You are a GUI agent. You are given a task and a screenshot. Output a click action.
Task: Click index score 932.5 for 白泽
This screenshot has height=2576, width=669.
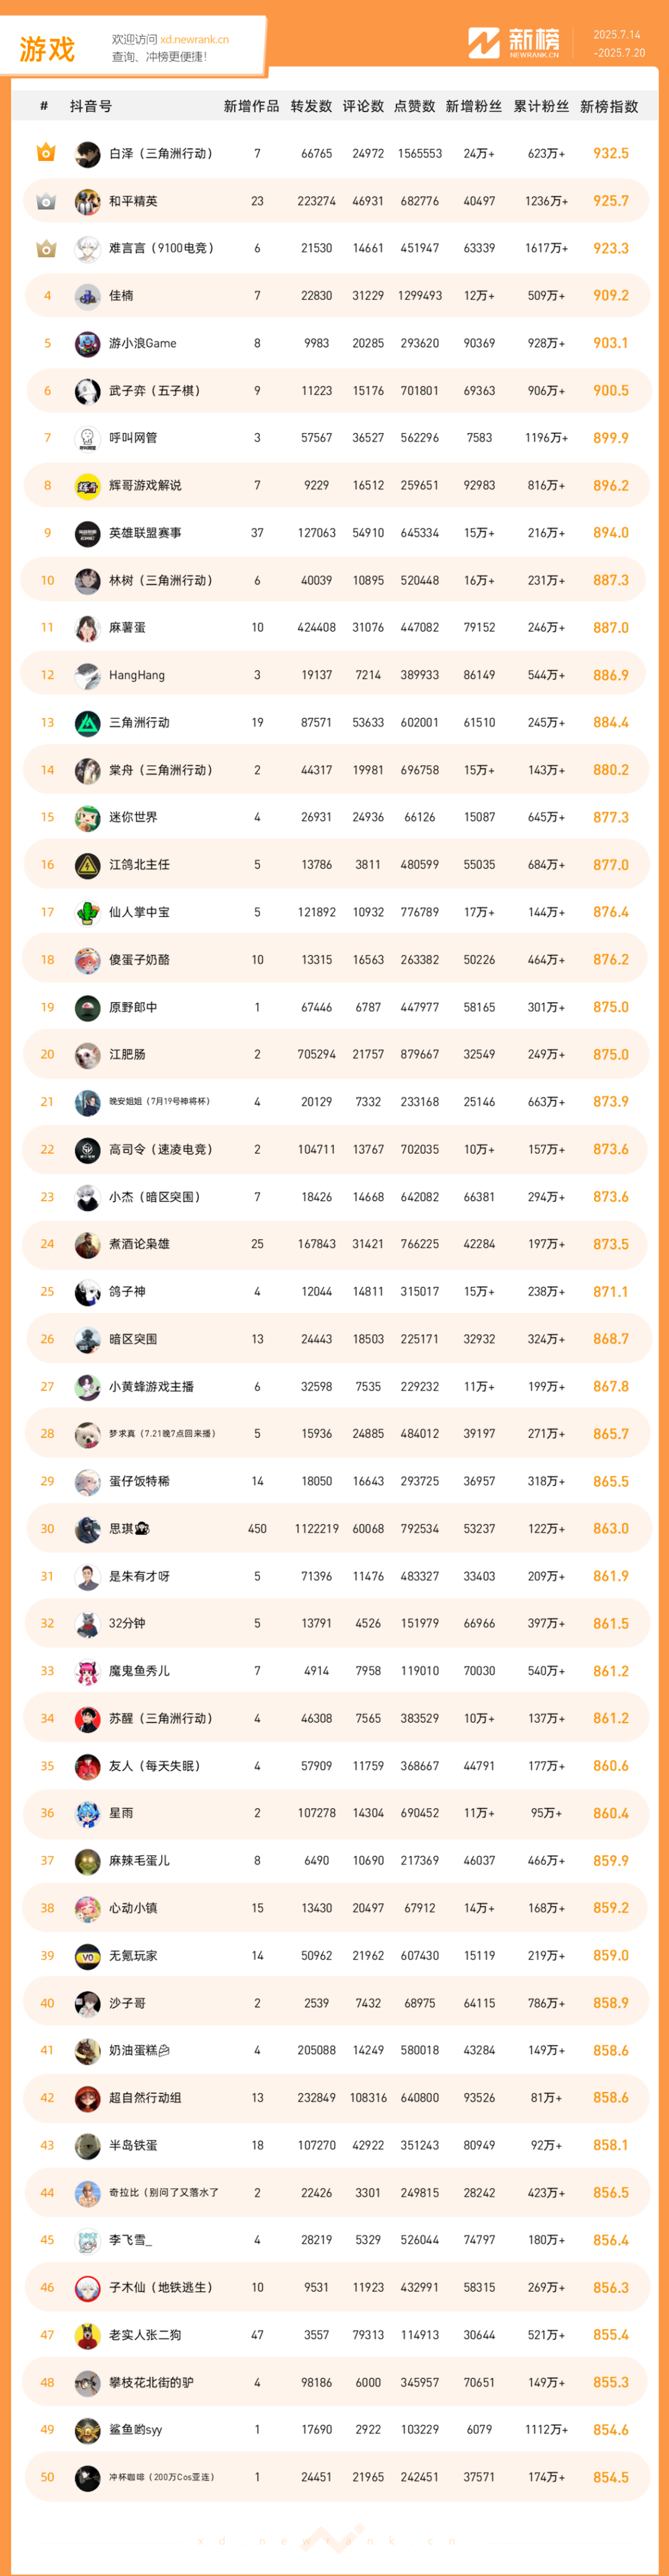(611, 153)
